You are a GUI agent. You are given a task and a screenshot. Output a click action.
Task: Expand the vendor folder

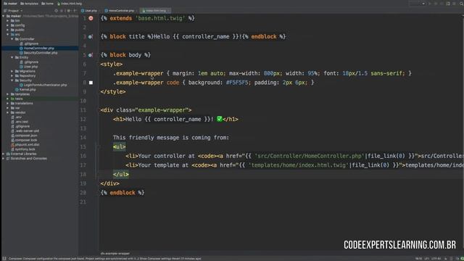[x=8, y=112]
